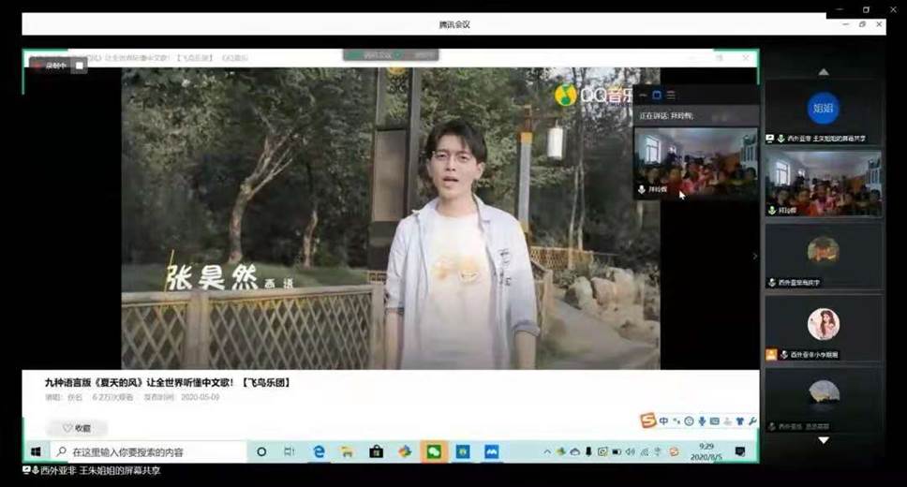This screenshot has height=487, width=907.
Task: Open the floating video window's menu icon
Action: 671,96
